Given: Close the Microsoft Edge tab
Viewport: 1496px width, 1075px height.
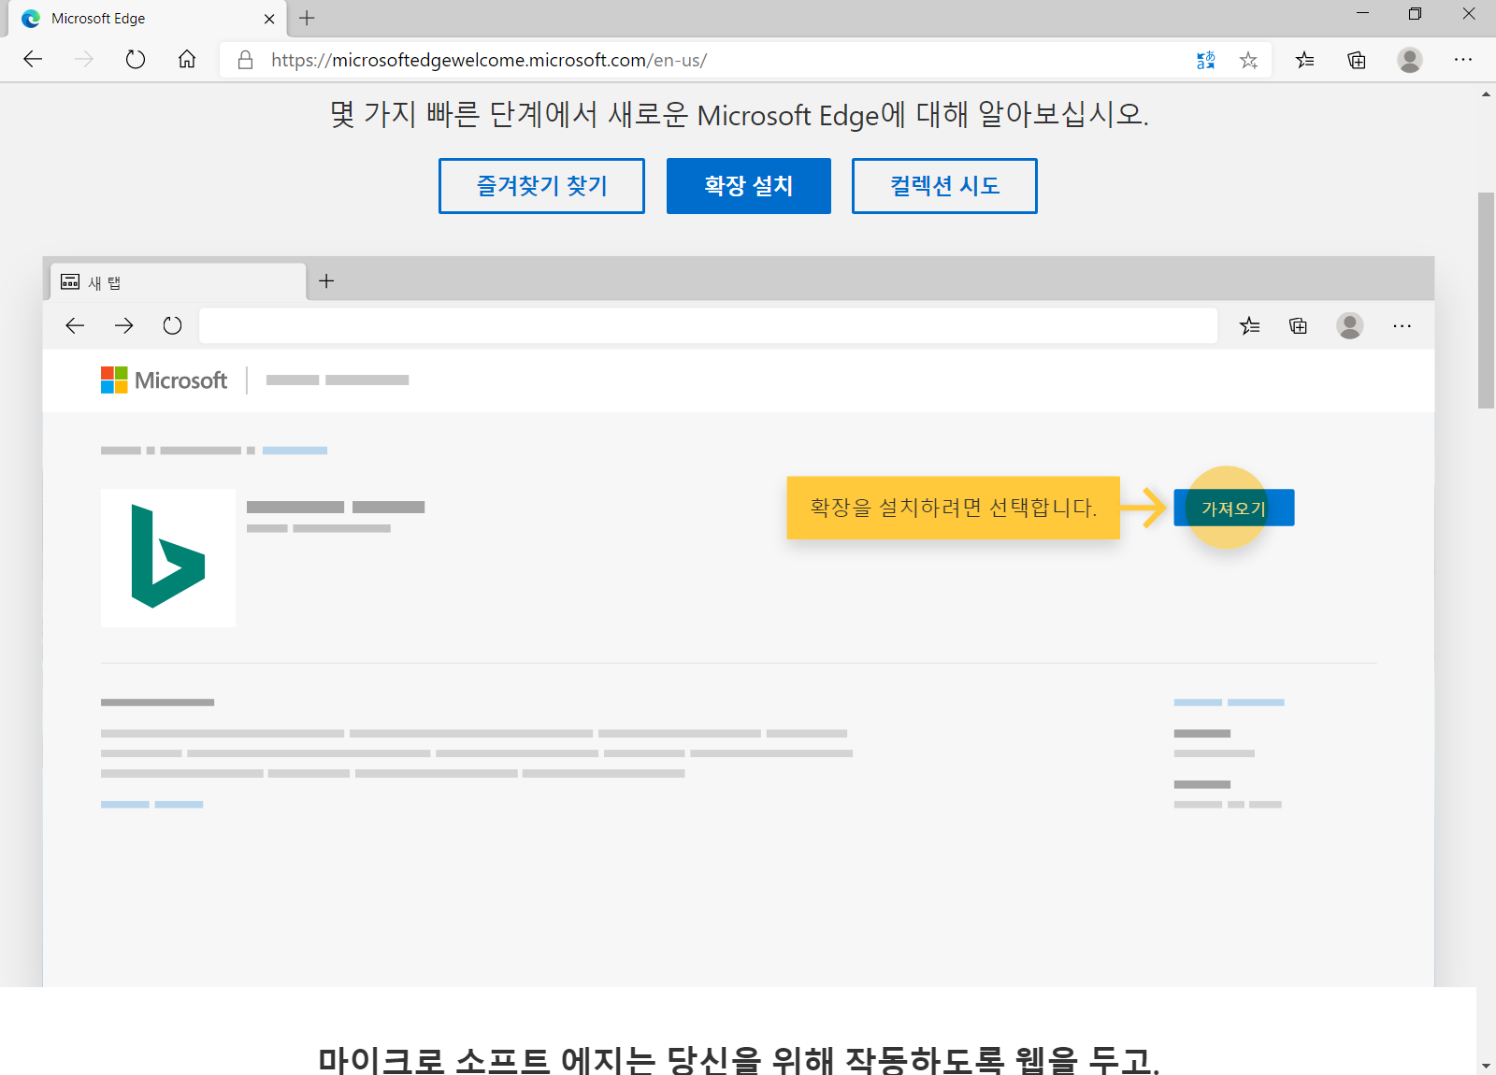Looking at the screenshot, I should (x=269, y=19).
